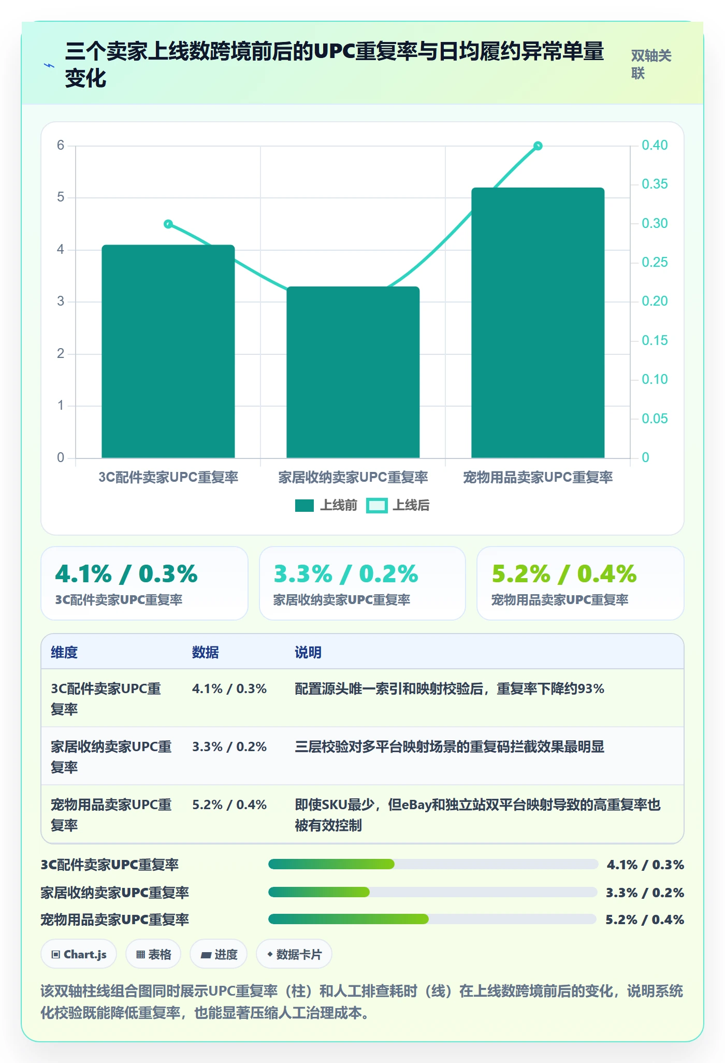Click the 数据 column header
725x1063 pixels.
206,652
